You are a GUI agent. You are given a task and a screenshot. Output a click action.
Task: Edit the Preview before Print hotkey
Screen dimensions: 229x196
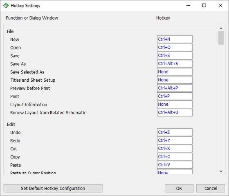(175, 88)
